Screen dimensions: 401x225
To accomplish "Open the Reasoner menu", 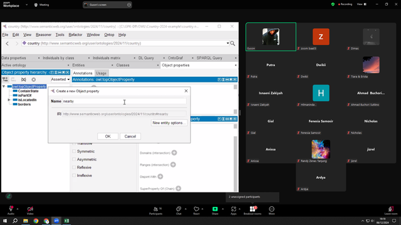I will [x=43, y=35].
